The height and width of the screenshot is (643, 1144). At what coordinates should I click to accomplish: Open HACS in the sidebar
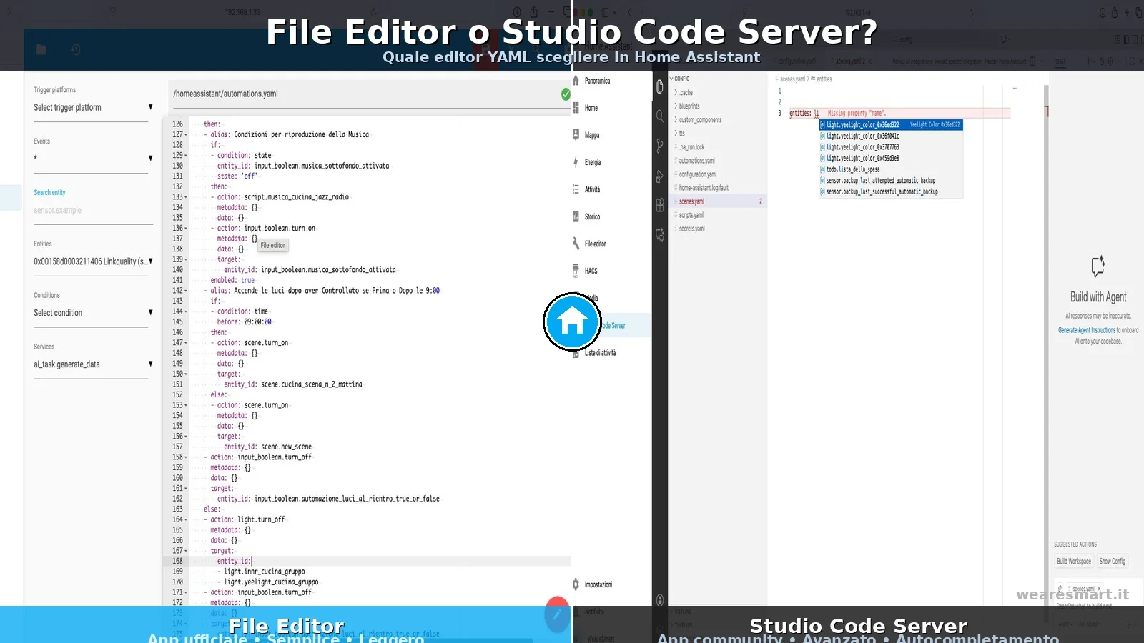pos(591,271)
